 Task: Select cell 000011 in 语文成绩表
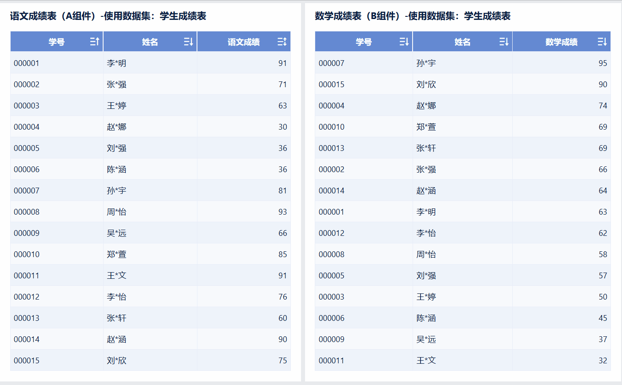click(x=57, y=276)
